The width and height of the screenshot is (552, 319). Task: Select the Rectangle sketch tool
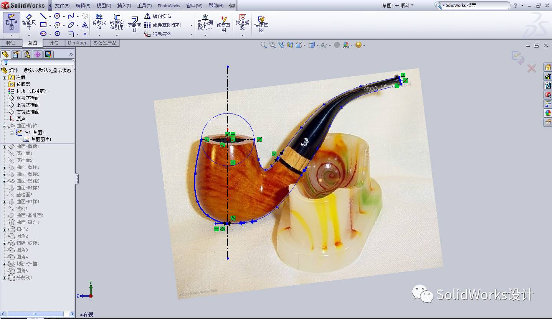tap(43, 25)
